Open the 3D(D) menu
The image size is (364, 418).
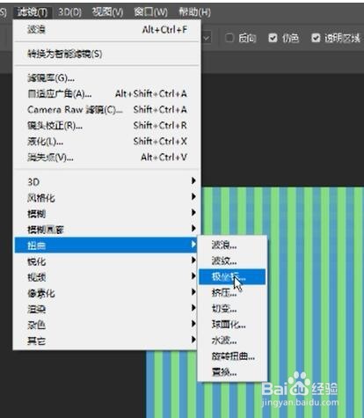point(69,12)
